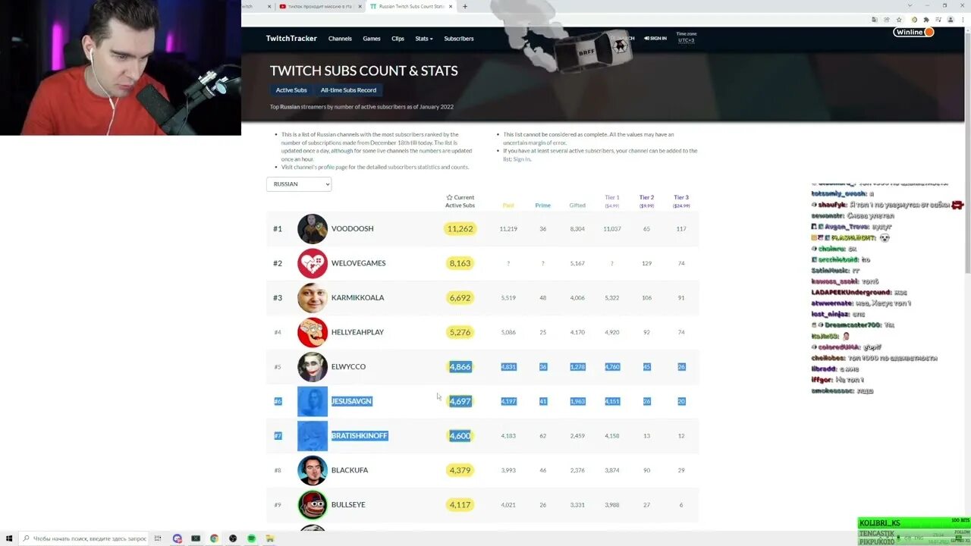
Task: Open the KARMIKKOALA channel name link
Action: 358,298
